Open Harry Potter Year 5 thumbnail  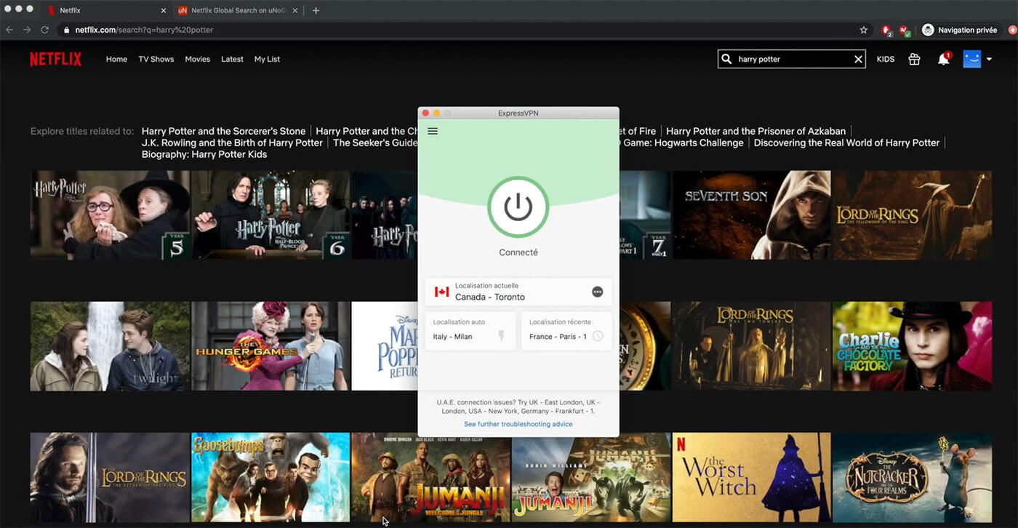pyautogui.click(x=110, y=215)
